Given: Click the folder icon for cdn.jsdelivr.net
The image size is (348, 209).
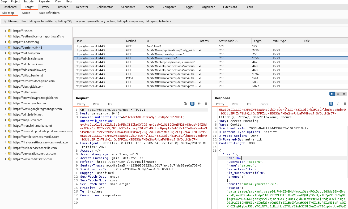Looking at the screenshot, I should click(10, 114).
